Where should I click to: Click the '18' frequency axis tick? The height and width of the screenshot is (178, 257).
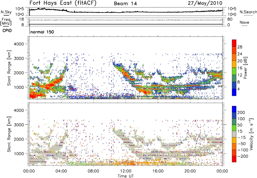(21, 19)
